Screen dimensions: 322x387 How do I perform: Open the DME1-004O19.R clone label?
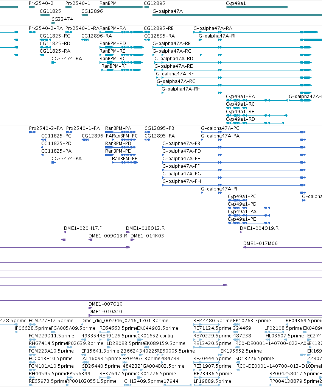[x=259, y=228]
